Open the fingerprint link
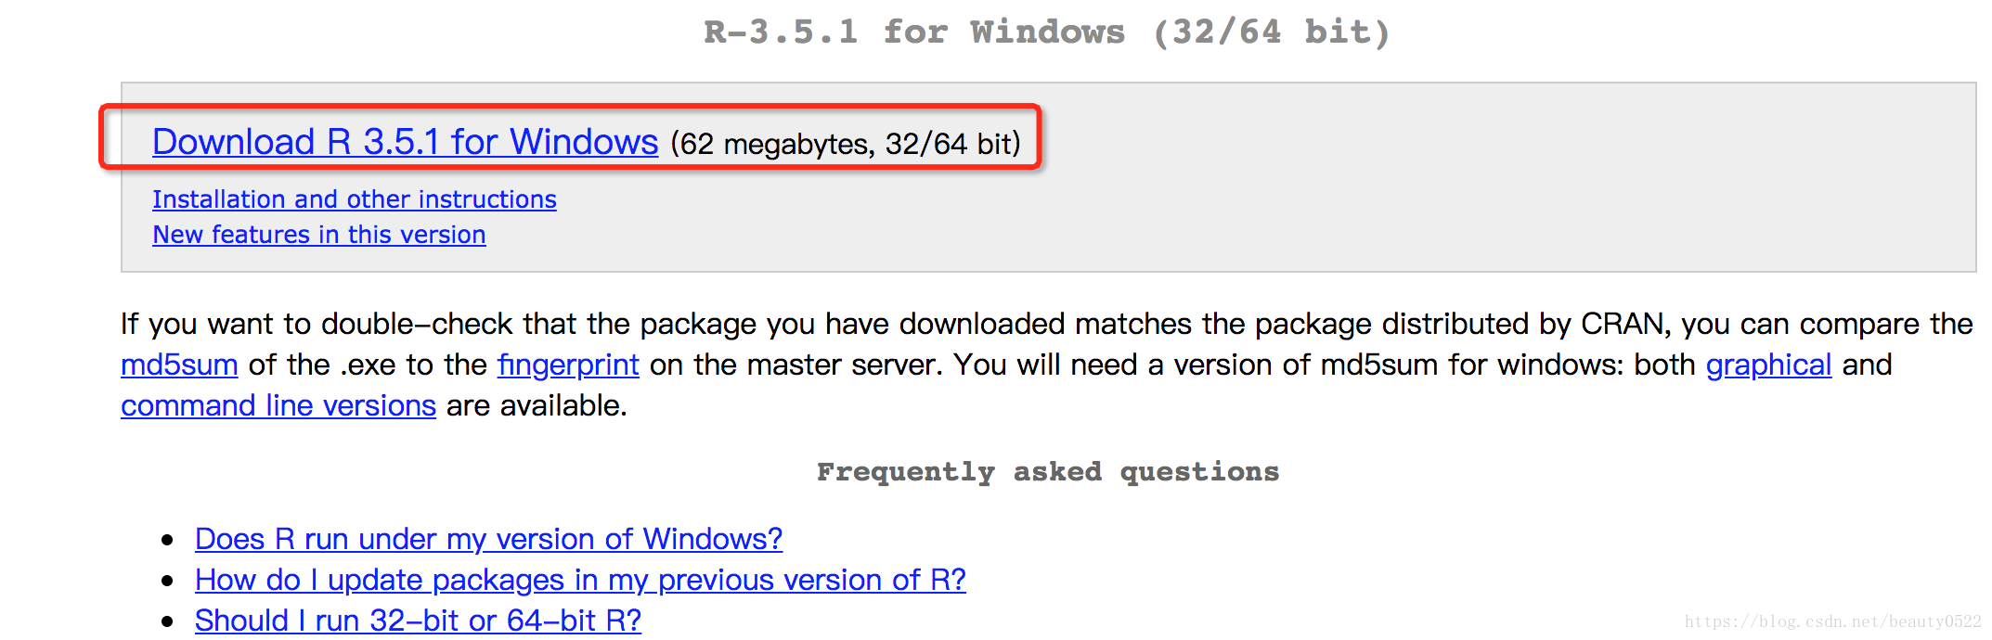This screenshot has height=640, width=1992. coord(568,365)
